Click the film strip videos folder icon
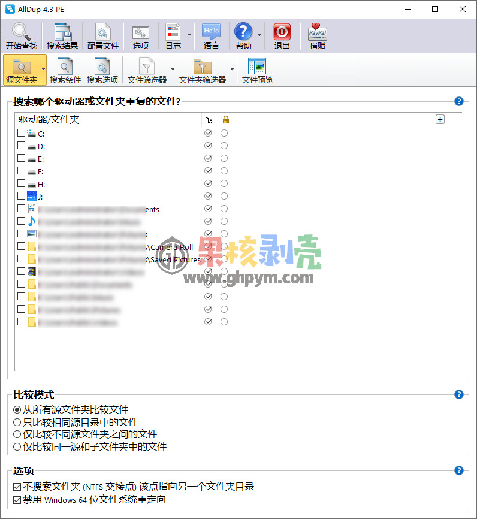This screenshot has width=477, height=519. point(32,271)
